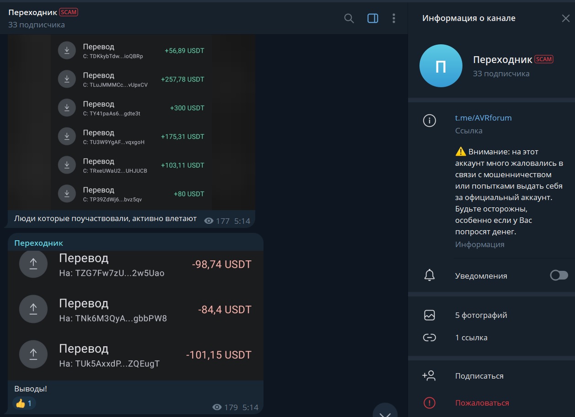Click the upload icon for -101,15 USDT transfer
This screenshot has height=417, width=575.
(x=33, y=354)
